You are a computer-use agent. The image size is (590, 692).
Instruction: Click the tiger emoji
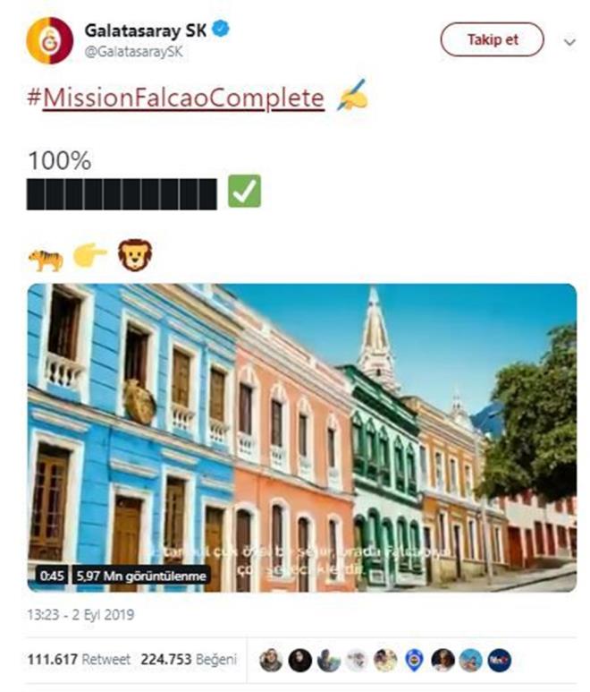46,260
